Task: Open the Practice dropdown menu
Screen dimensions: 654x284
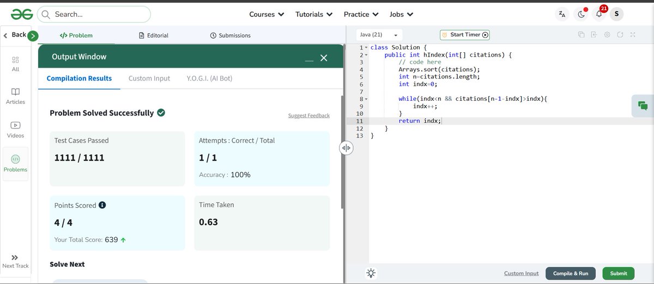Action: point(361,14)
